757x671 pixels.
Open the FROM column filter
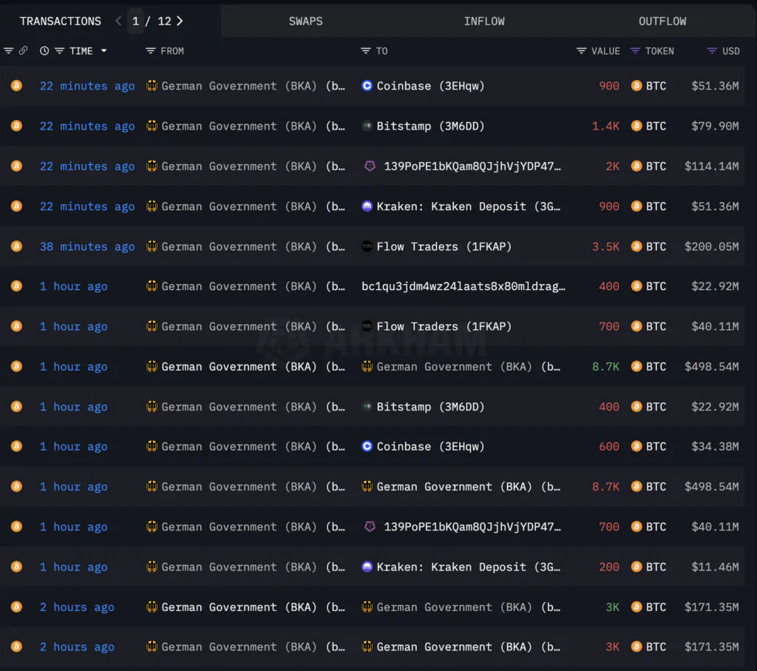(151, 51)
